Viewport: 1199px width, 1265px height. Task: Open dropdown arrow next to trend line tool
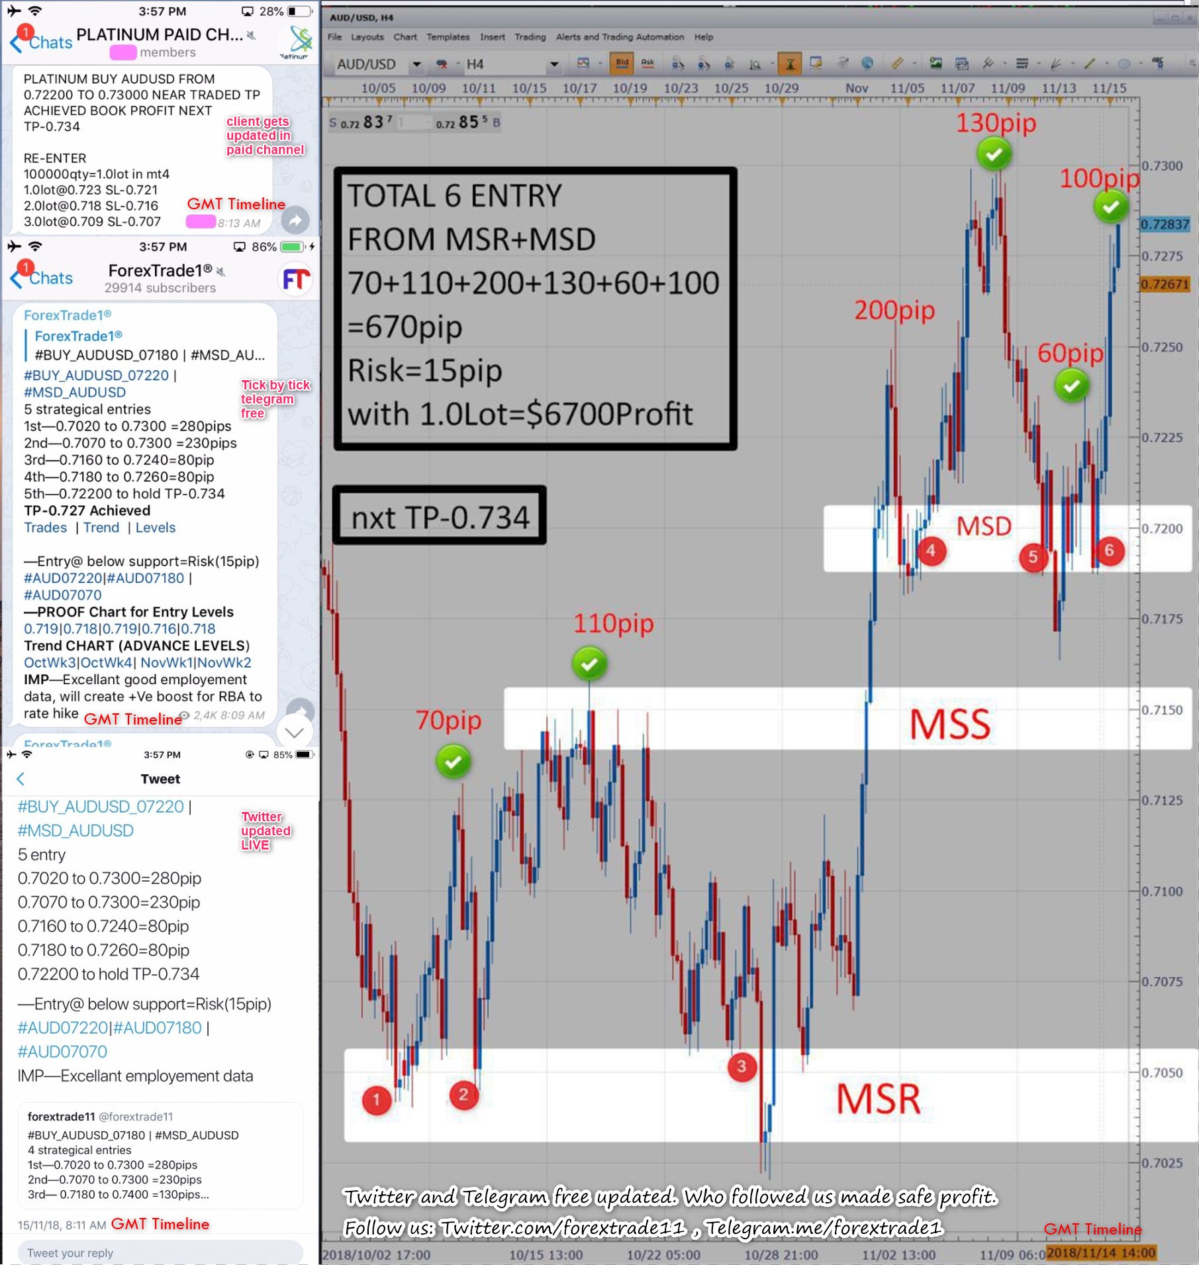[1106, 64]
